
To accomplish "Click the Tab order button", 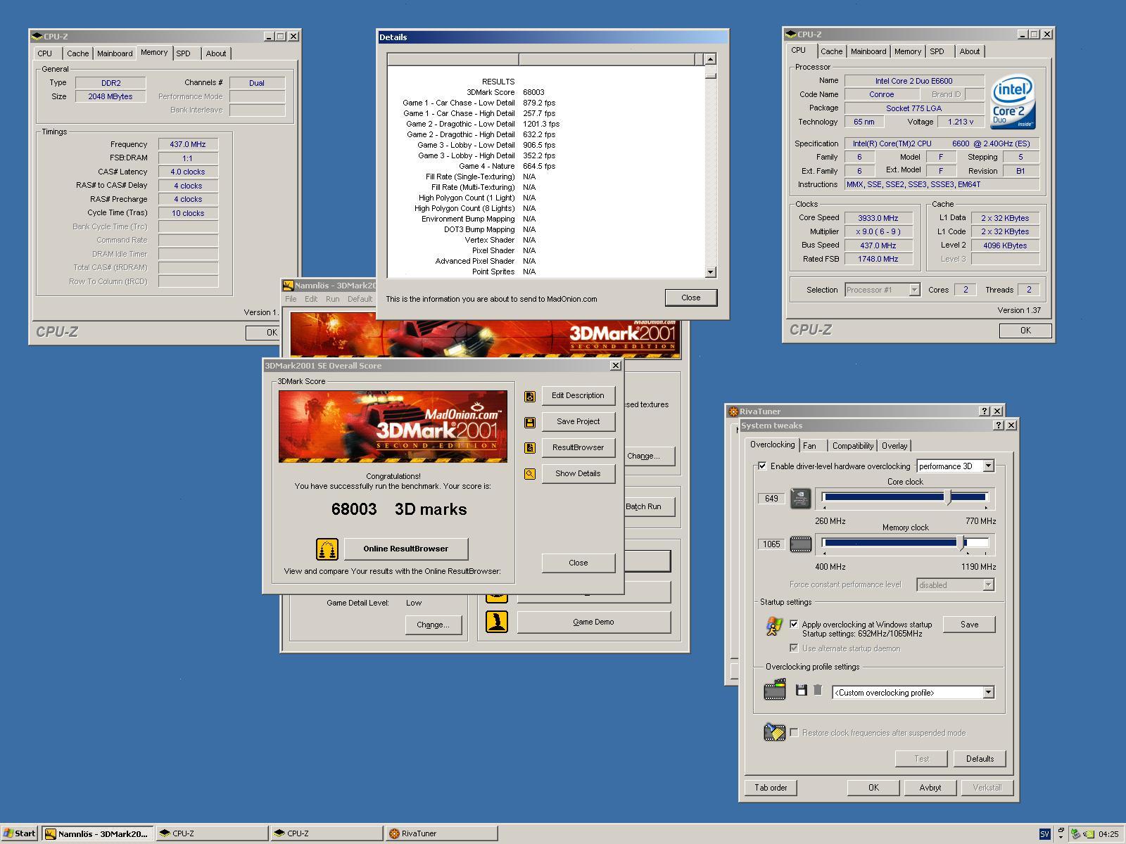I will [771, 788].
